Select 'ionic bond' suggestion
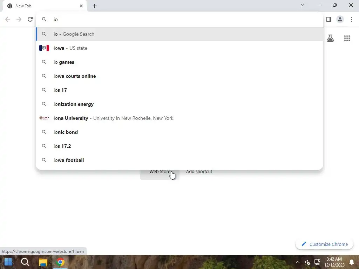 [x=179, y=132]
